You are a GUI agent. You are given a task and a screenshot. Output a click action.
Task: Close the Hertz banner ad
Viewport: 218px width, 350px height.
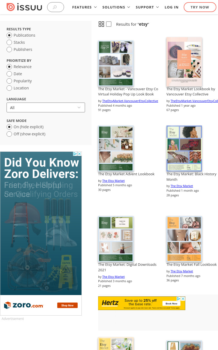(x=183, y=299)
